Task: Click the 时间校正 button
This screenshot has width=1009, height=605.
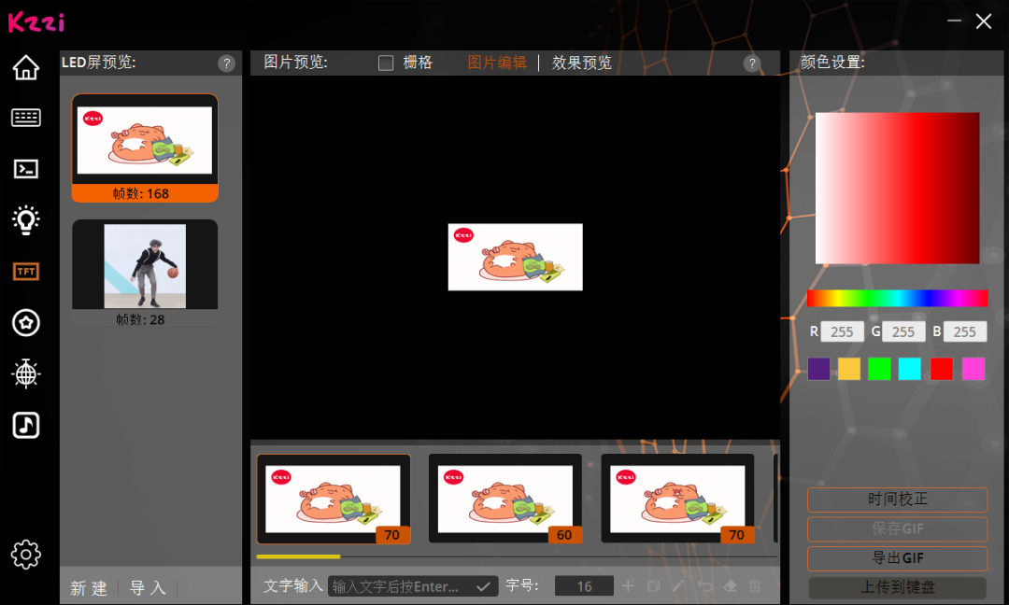Action: [x=897, y=499]
